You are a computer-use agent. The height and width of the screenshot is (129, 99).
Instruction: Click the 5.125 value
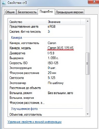coord(51,78)
